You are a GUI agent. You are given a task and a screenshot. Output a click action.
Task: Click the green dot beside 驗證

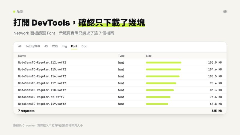[x=14, y=12]
